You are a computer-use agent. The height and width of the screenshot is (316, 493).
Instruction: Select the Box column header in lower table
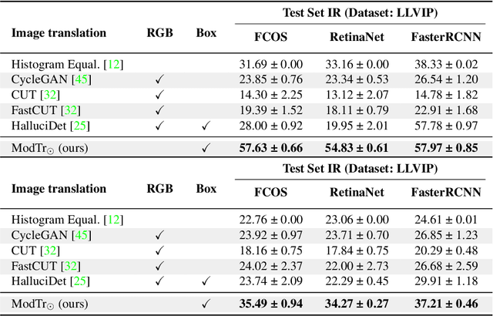[206, 190]
